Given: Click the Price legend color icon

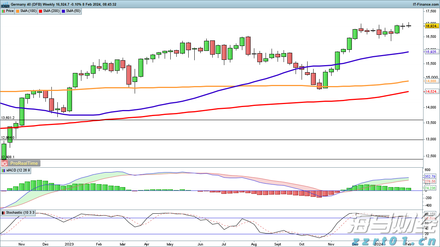Looking at the screenshot, I should click(3, 11).
